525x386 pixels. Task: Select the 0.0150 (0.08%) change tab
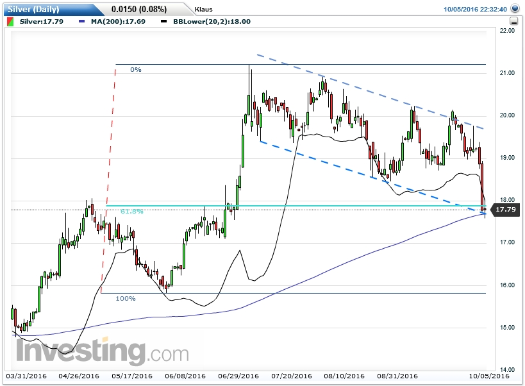click(x=138, y=8)
